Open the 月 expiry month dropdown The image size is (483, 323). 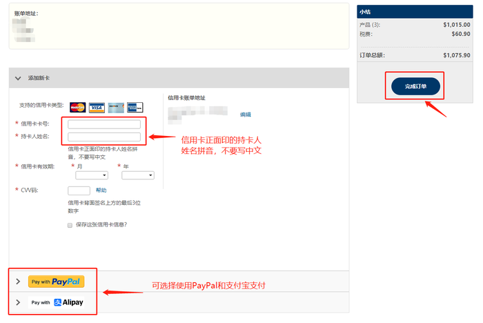coord(91,175)
